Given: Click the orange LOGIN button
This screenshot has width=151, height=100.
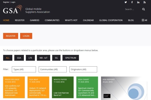Looking at the screenshot, I should tap(26, 36).
